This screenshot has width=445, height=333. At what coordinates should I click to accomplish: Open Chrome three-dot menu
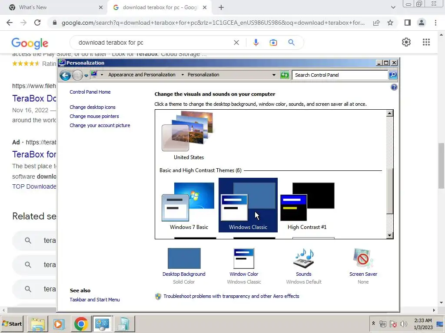pos(435,23)
